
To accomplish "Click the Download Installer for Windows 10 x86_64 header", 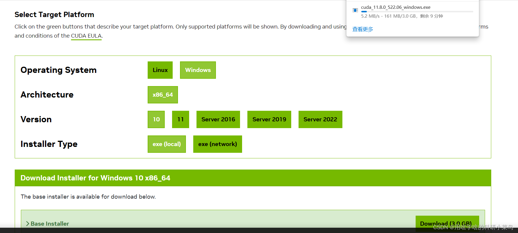I will (253, 178).
